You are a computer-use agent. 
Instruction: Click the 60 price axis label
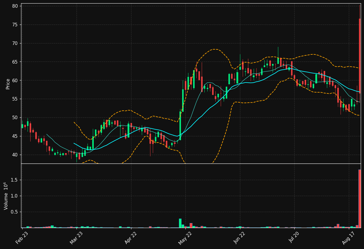pos(15,80)
